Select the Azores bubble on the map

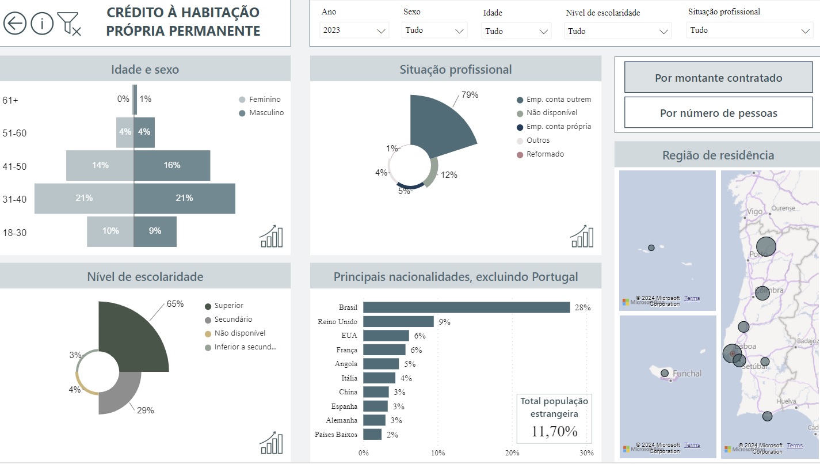coord(651,248)
